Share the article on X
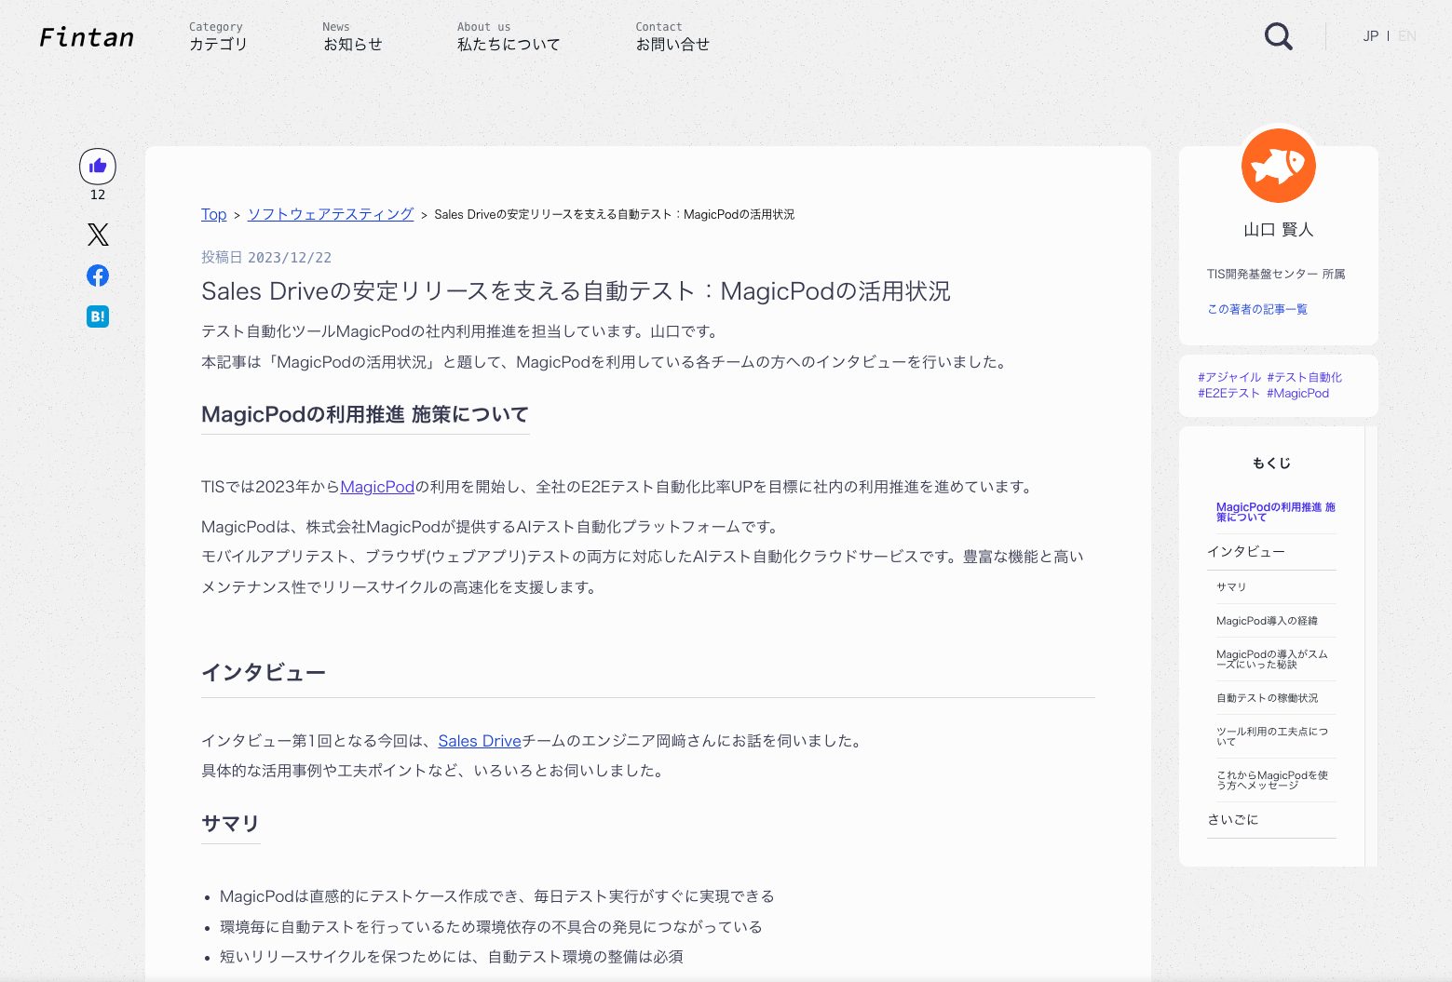This screenshot has width=1452, height=982. click(x=98, y=235)
